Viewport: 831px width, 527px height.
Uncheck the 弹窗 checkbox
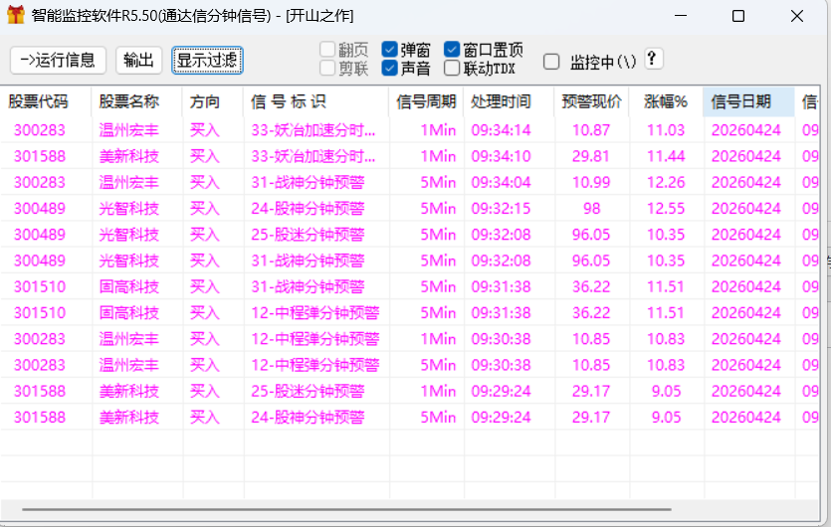tap(389, 50)
